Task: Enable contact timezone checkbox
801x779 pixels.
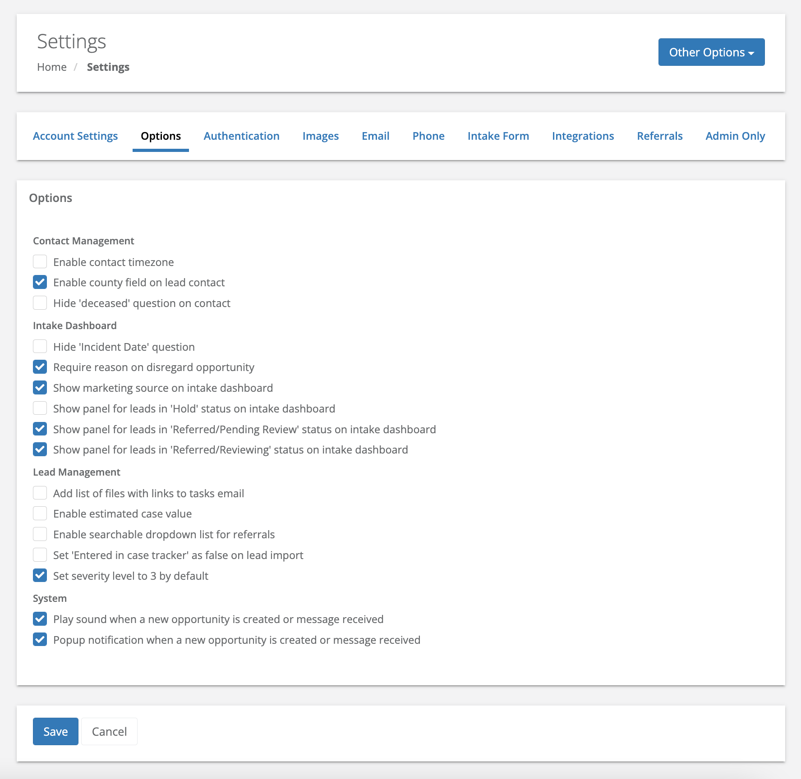Action: [40, 262]
